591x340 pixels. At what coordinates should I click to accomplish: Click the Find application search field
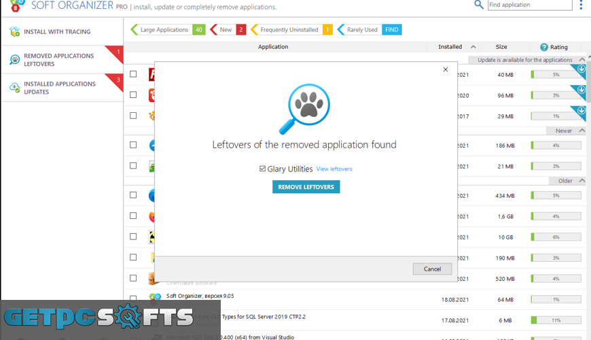click(x=530, y=5)
